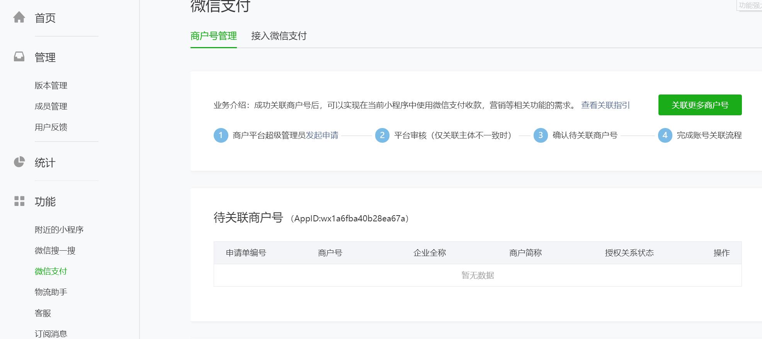The width and height of the screenshot is (762, 339).
Task: Open the 查看关联指引 link
Action: [606, 105]
